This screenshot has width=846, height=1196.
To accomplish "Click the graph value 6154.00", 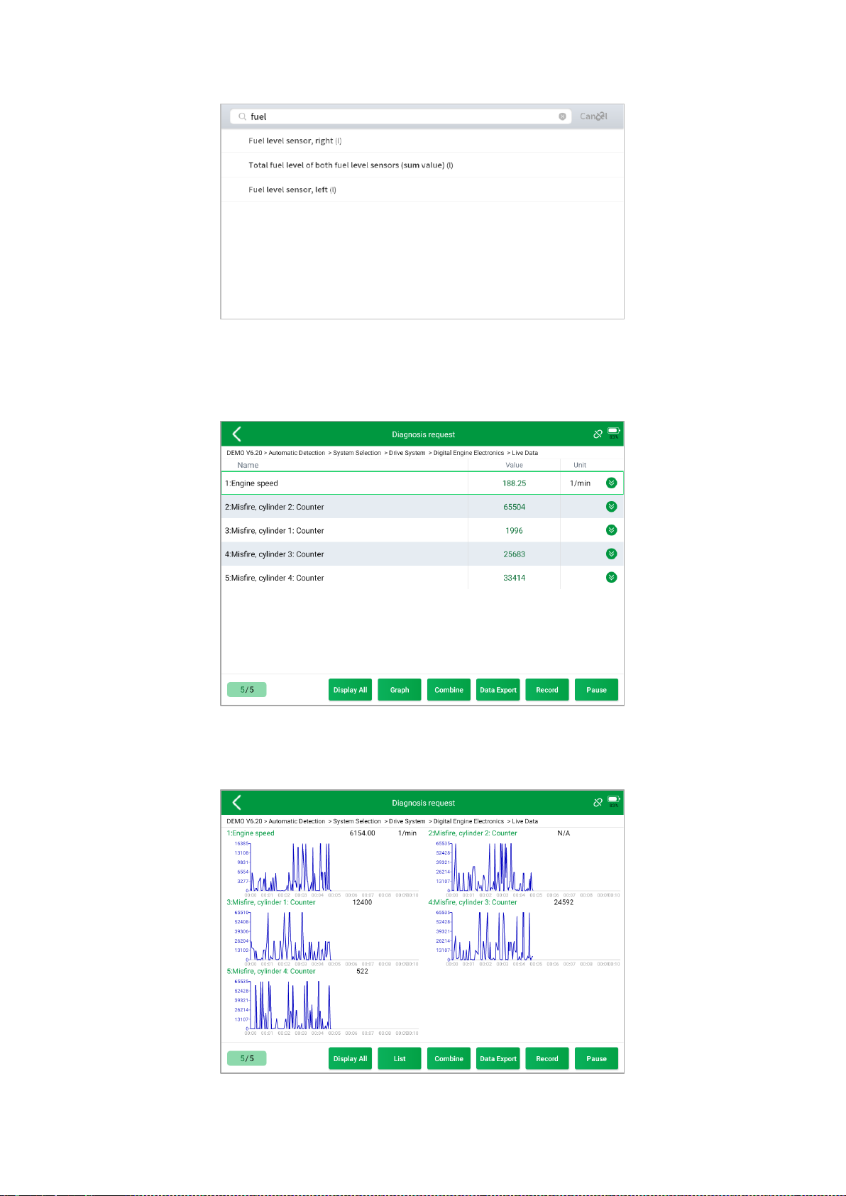I will (x=362, y=833).
